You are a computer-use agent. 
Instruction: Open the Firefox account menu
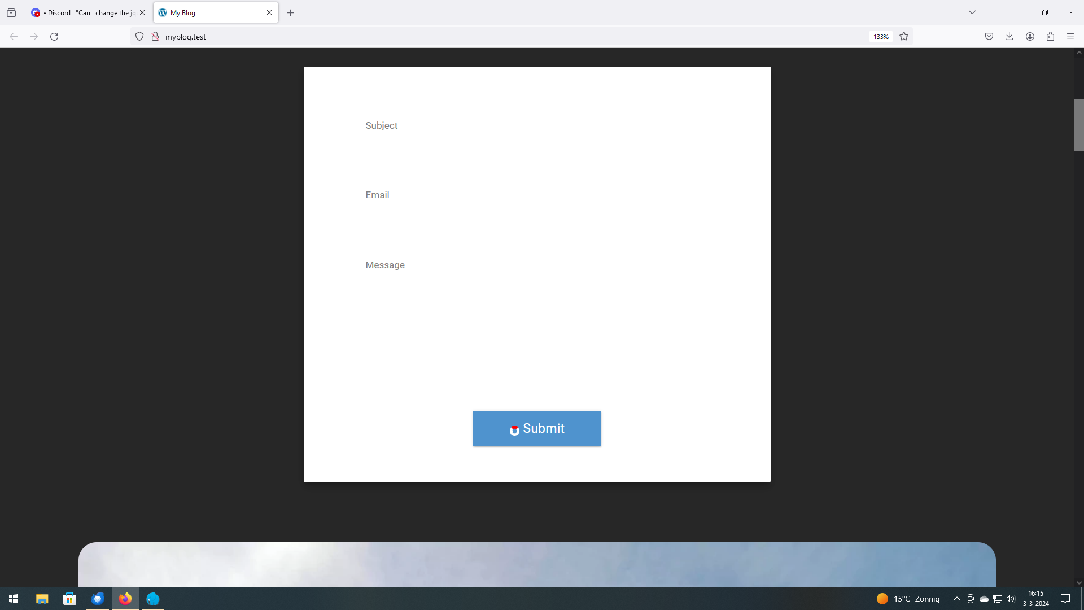click(1030, 37)
